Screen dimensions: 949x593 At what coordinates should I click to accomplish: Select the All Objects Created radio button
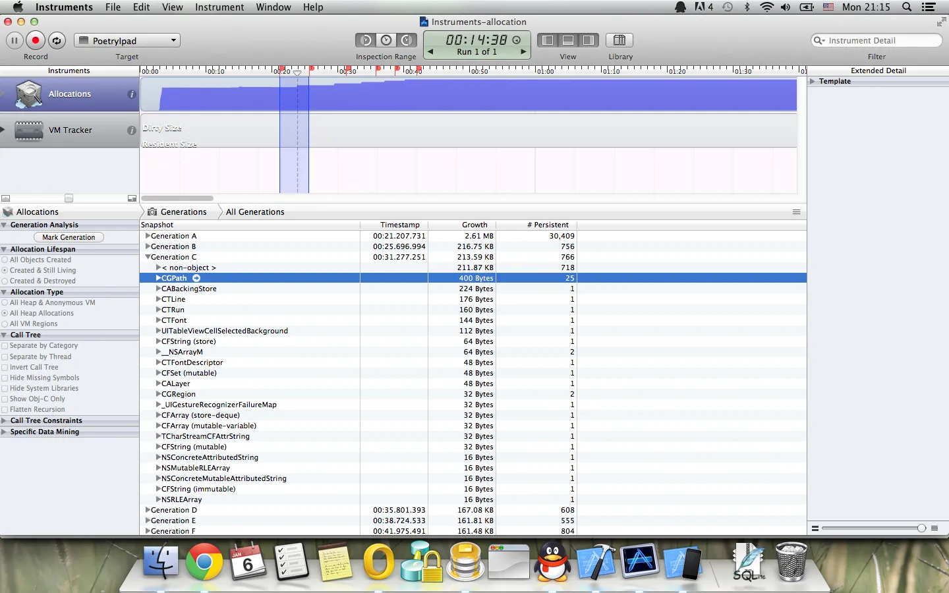[x=5, y=260]
